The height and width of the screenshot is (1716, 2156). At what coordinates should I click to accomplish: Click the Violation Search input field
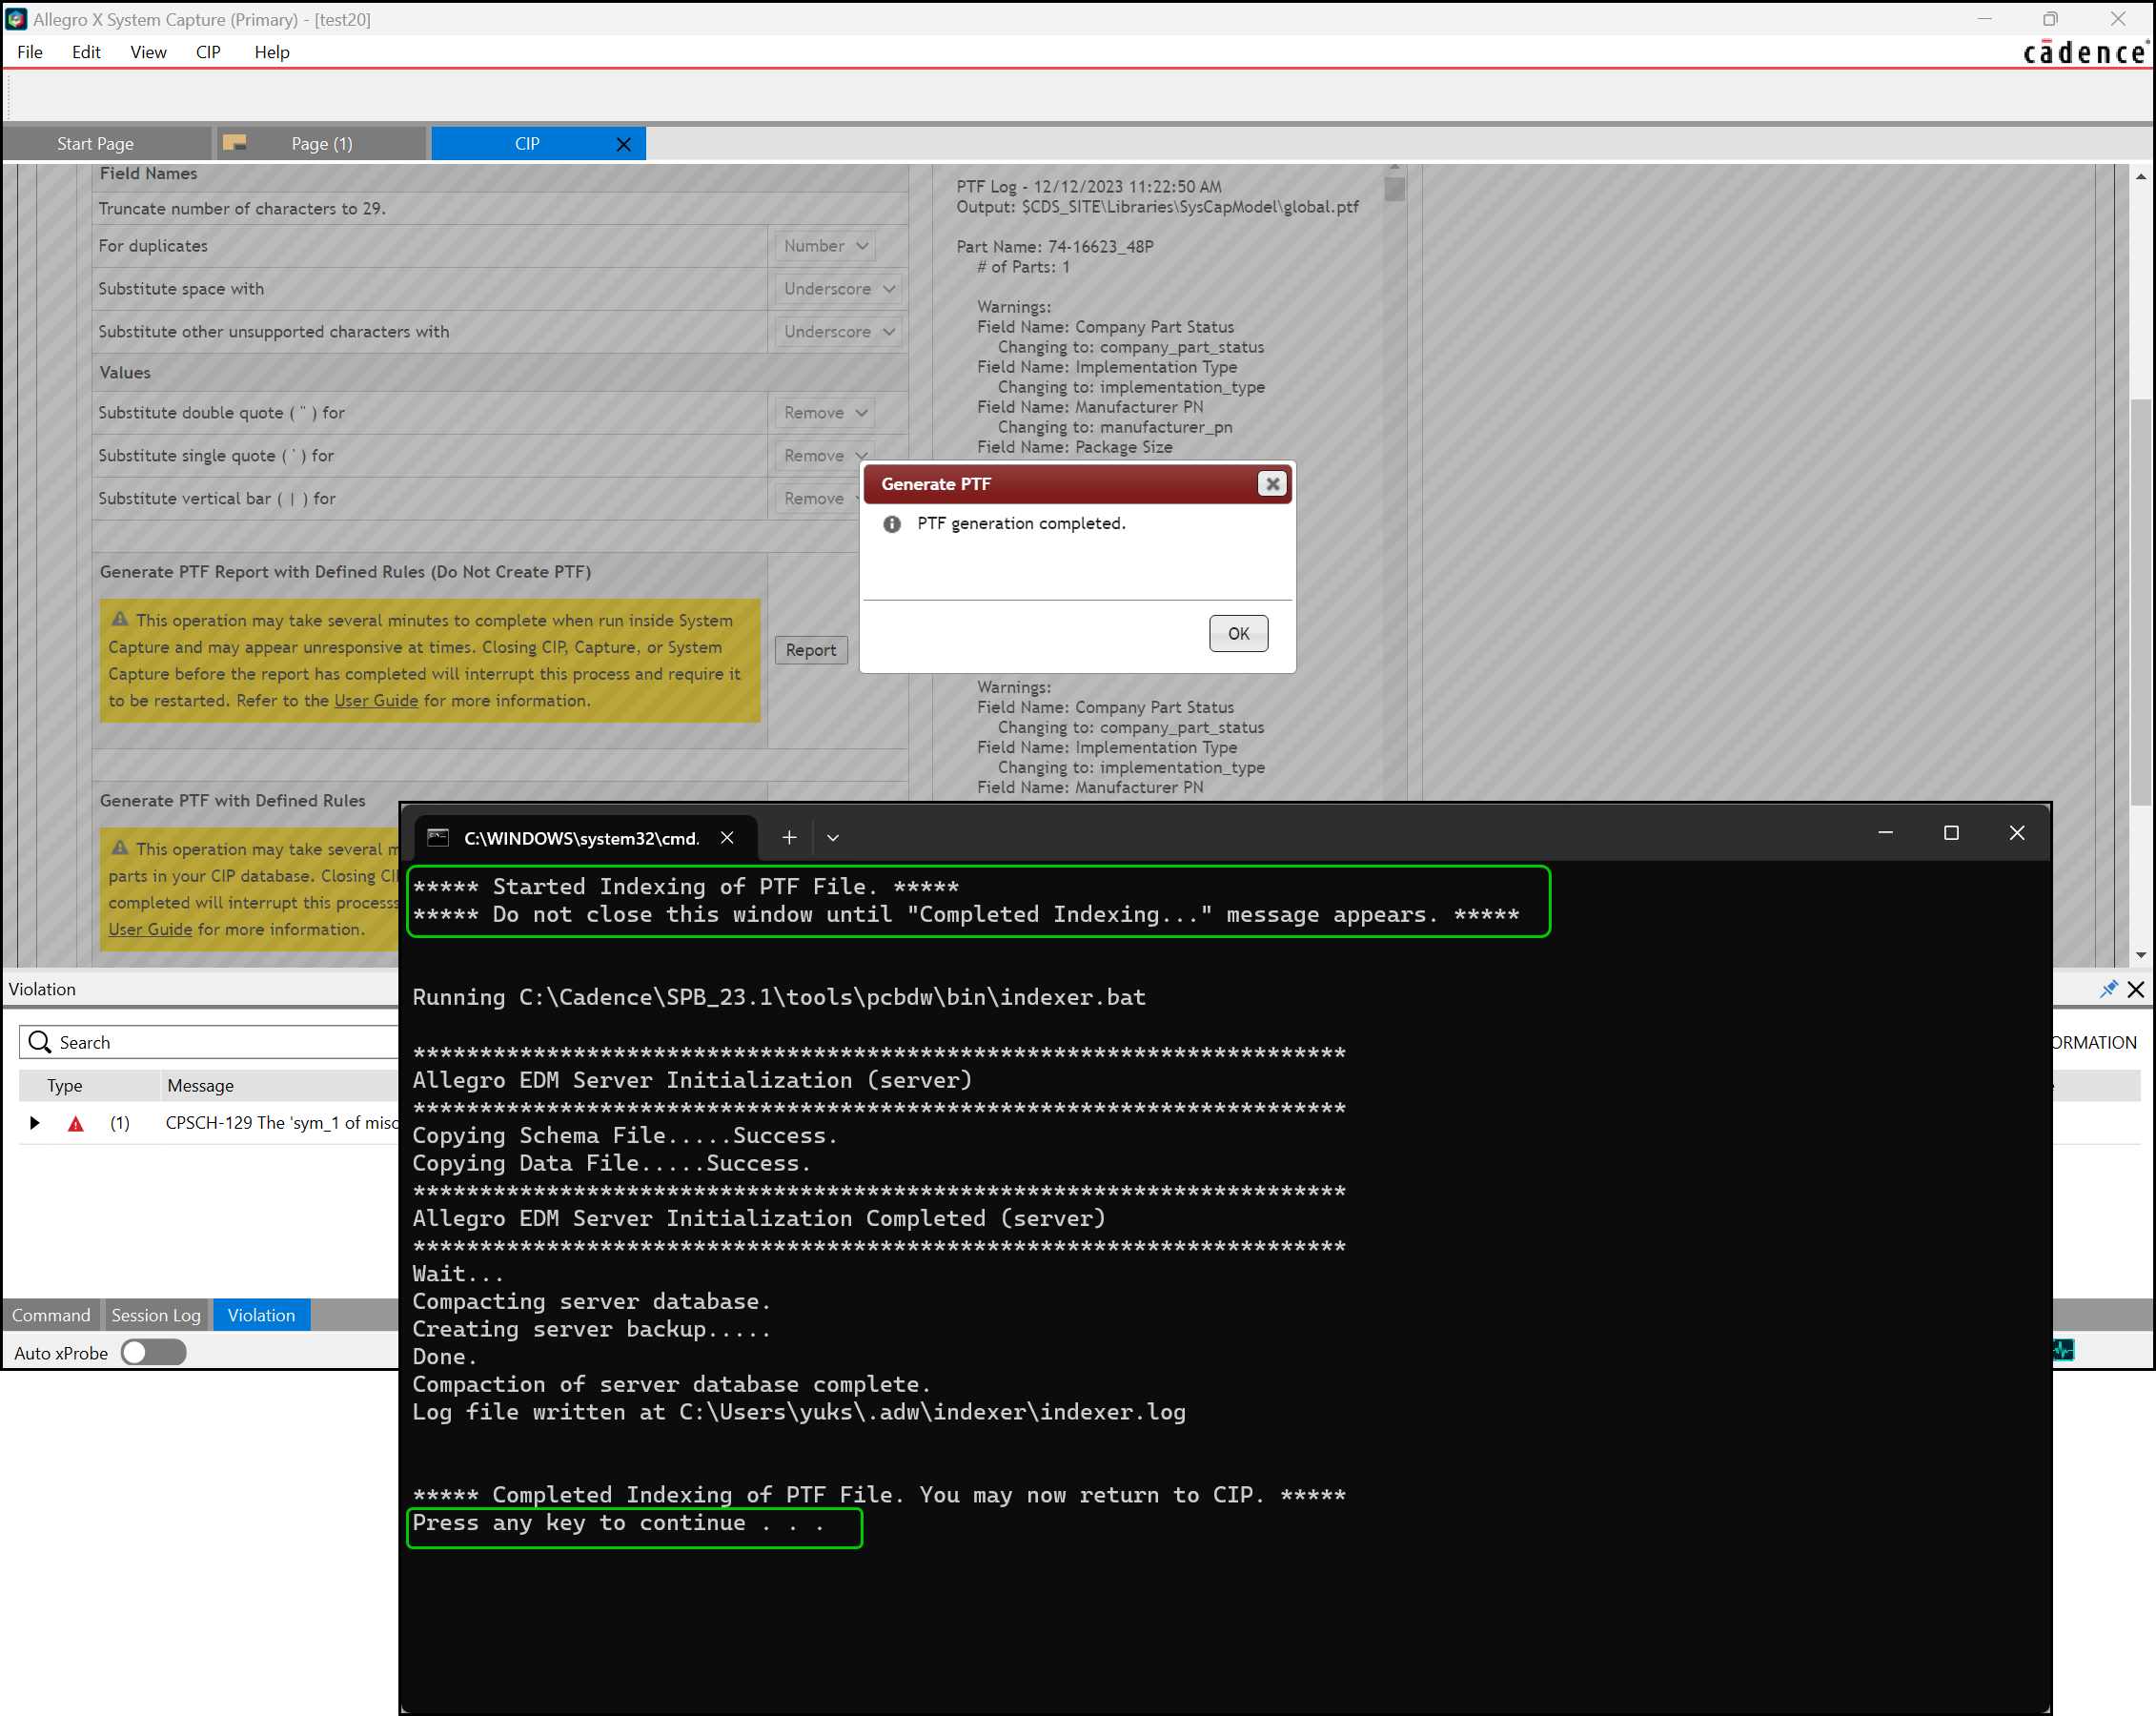coord(220,1042)
